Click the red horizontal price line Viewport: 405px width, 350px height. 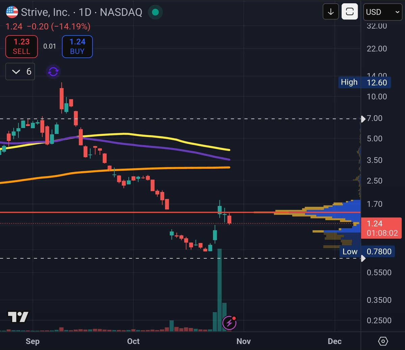[x=135, y=212]
